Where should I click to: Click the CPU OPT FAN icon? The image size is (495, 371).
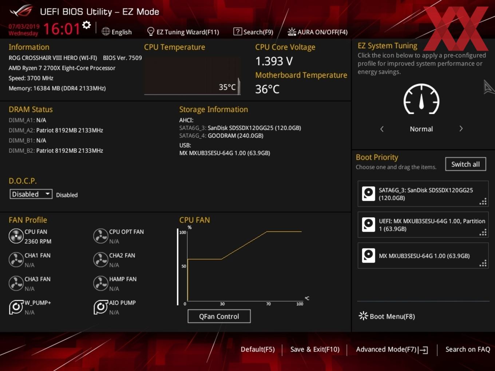tap(100, 236)
